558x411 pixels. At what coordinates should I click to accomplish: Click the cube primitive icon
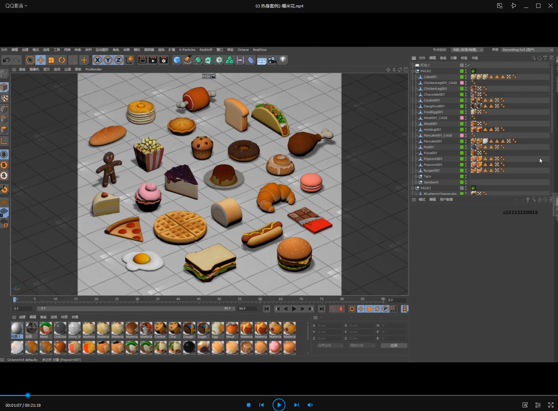[x=177, y=60]
